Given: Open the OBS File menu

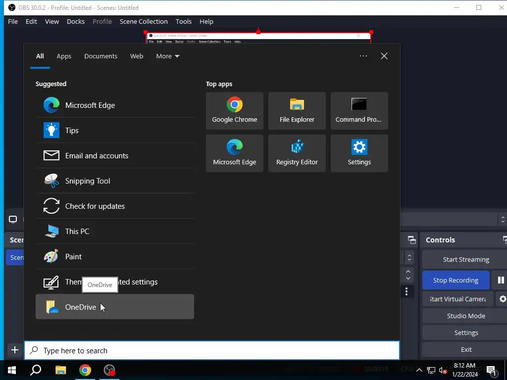Looking at the screenshot, I should click(x=13, y=21).
